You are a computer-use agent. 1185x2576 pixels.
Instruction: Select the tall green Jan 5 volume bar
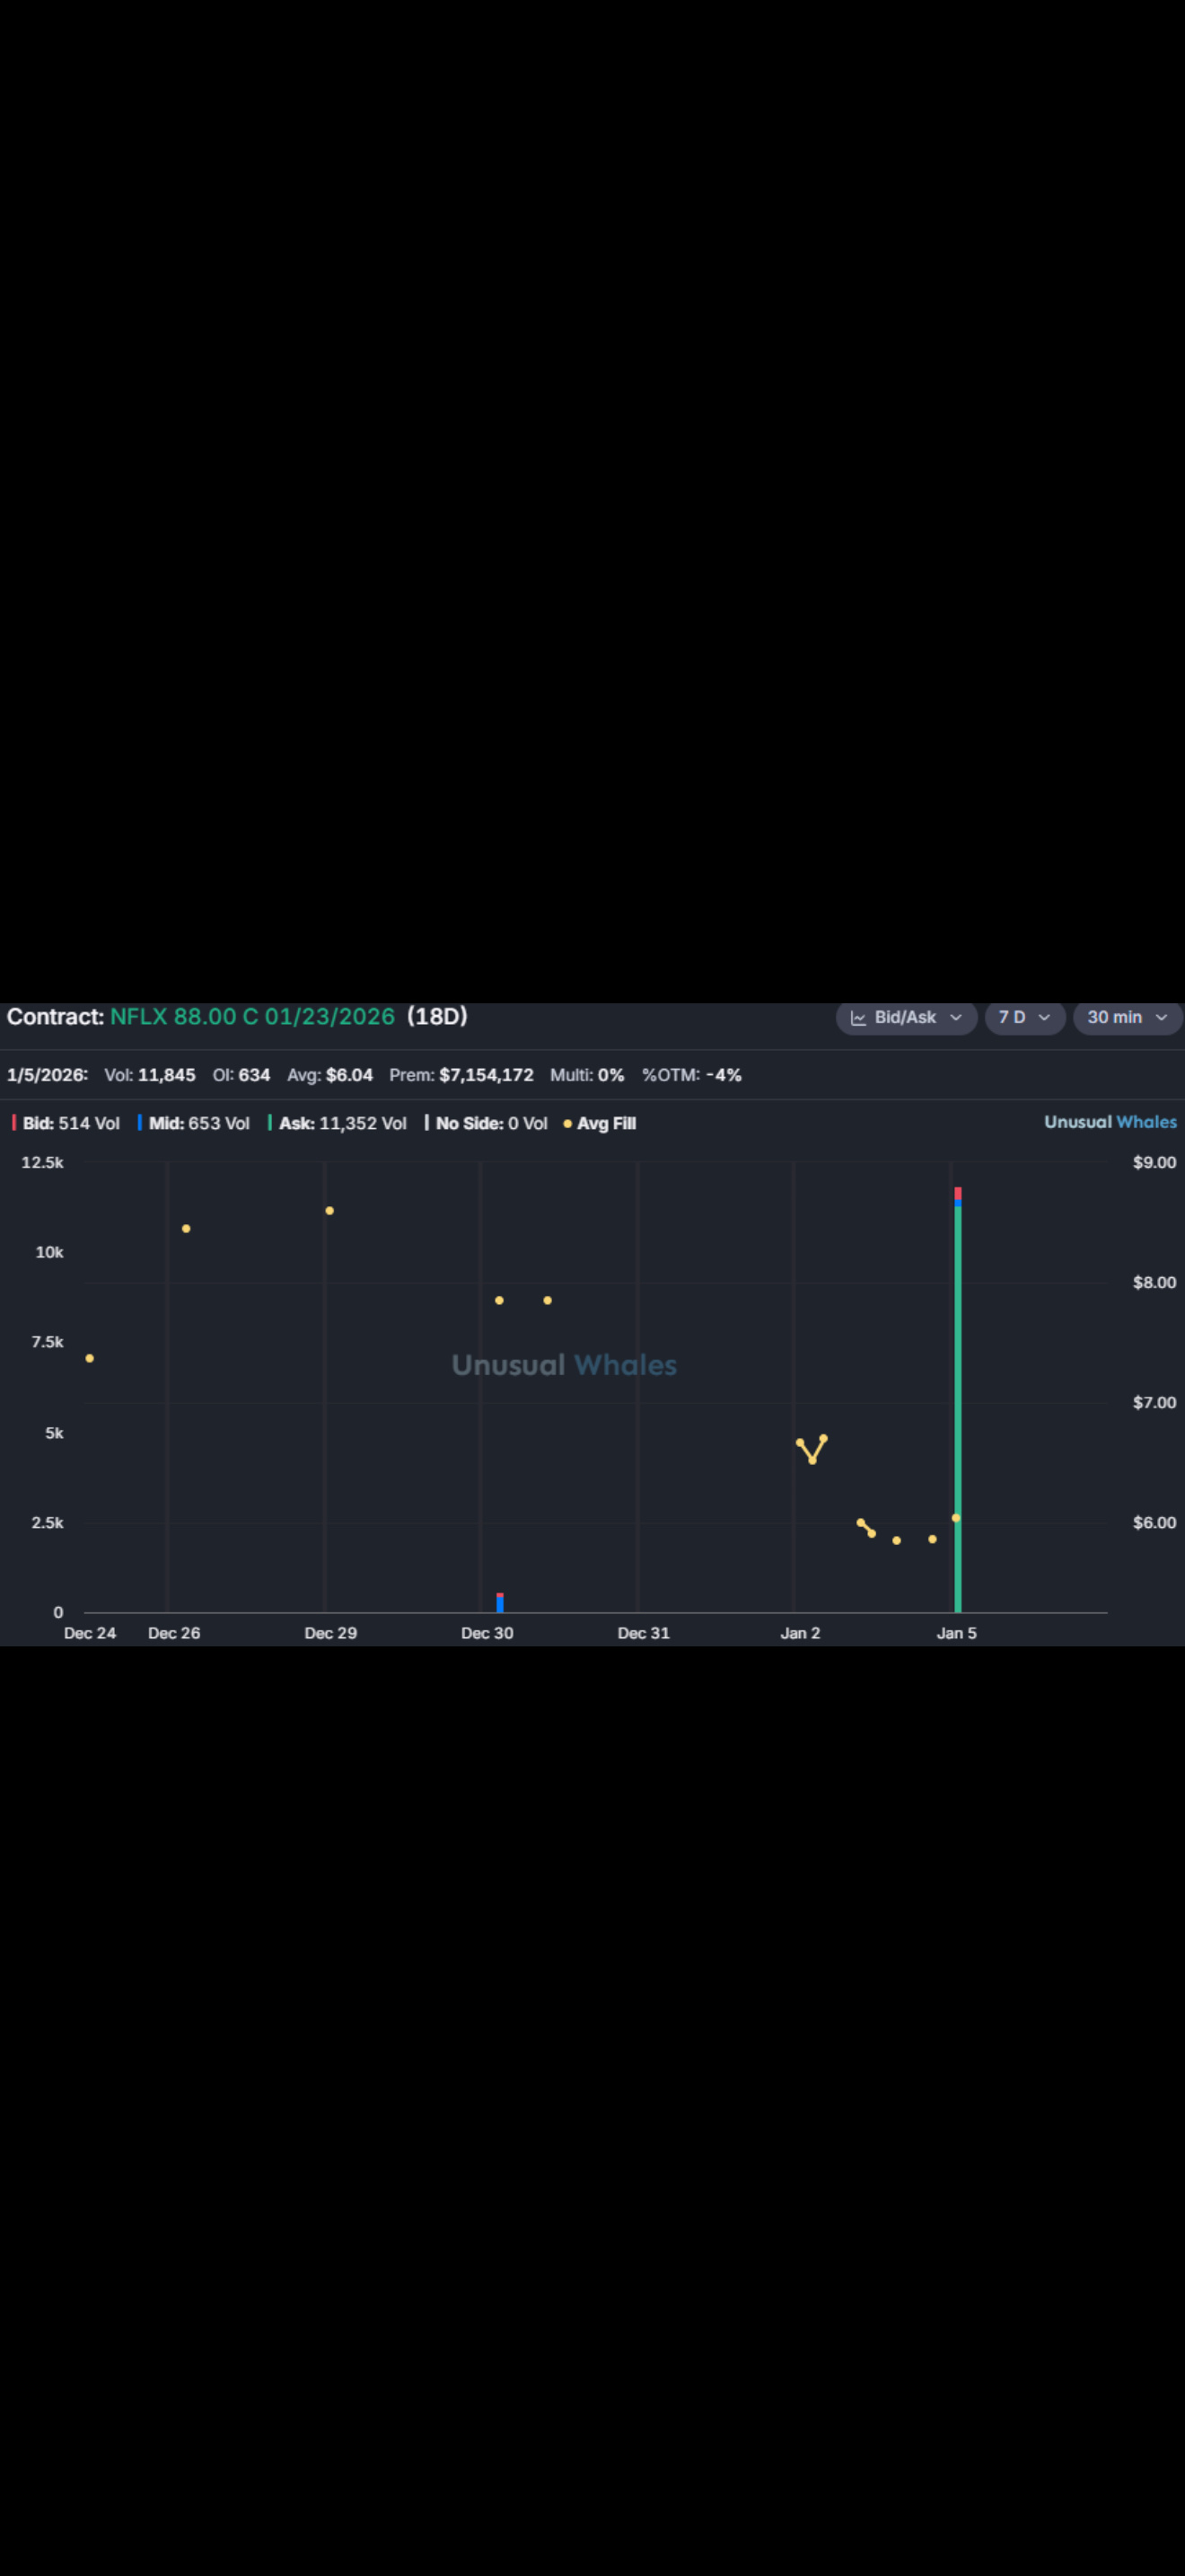[x=958, y=1409]
